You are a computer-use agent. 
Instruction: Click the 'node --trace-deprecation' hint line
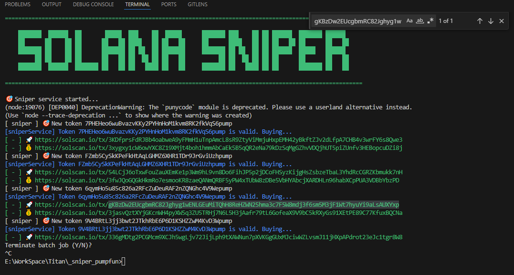128,116
